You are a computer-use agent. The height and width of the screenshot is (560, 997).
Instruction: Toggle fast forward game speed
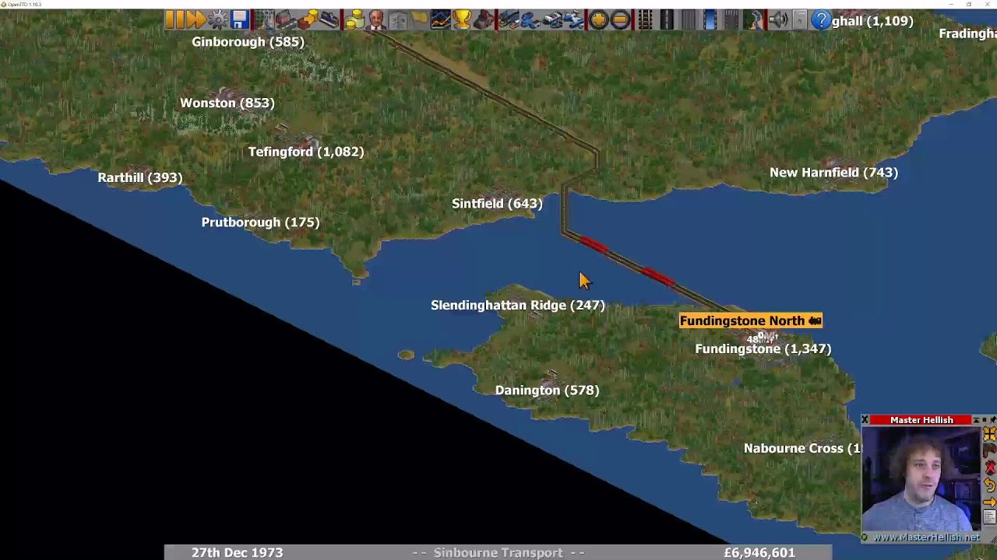pos(196,20)
